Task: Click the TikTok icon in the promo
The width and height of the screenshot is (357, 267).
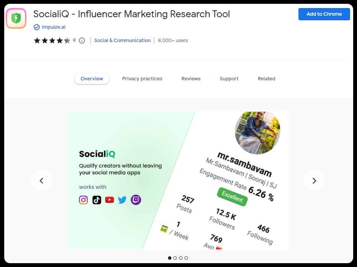Action: point(96,200)
